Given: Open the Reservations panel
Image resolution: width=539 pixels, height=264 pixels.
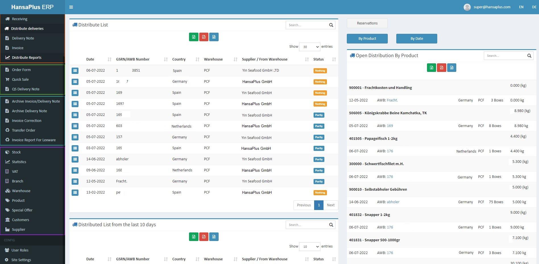Looking at the screenshot, I should (367, 23).
